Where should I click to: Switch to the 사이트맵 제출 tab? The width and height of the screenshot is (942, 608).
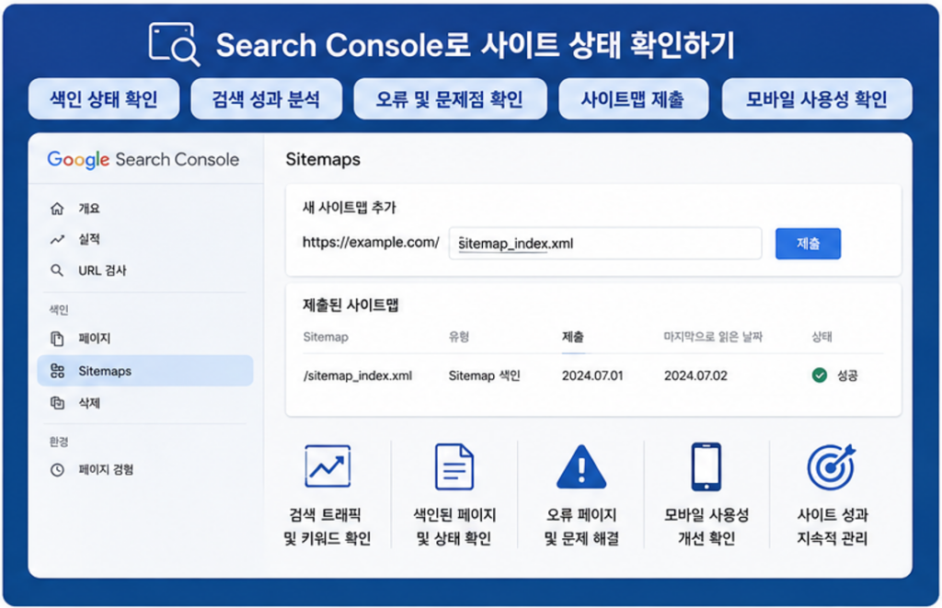[x=633, y=99]
